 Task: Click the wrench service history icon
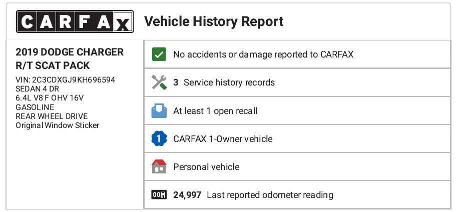[x=159, y=82]
